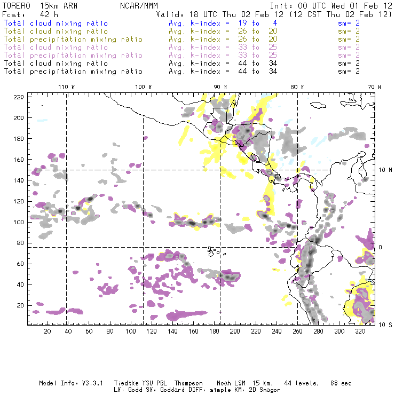The image size is (395, 395).
Task: Click blue 'Avg. k-index = 19 to 4' text
Action: click(x=223, y=23)
